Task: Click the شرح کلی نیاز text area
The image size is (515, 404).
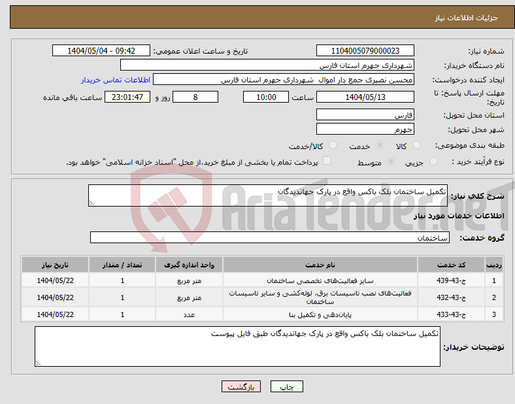Action: tap(268, 195)
